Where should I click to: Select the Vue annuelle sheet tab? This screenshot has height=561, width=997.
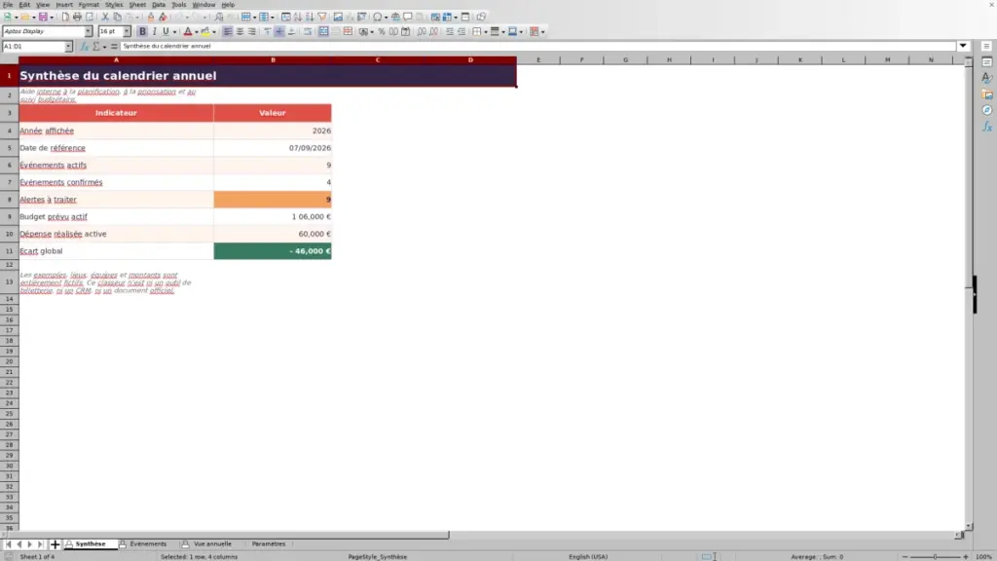pyautogui.click(x=212, y=544)
